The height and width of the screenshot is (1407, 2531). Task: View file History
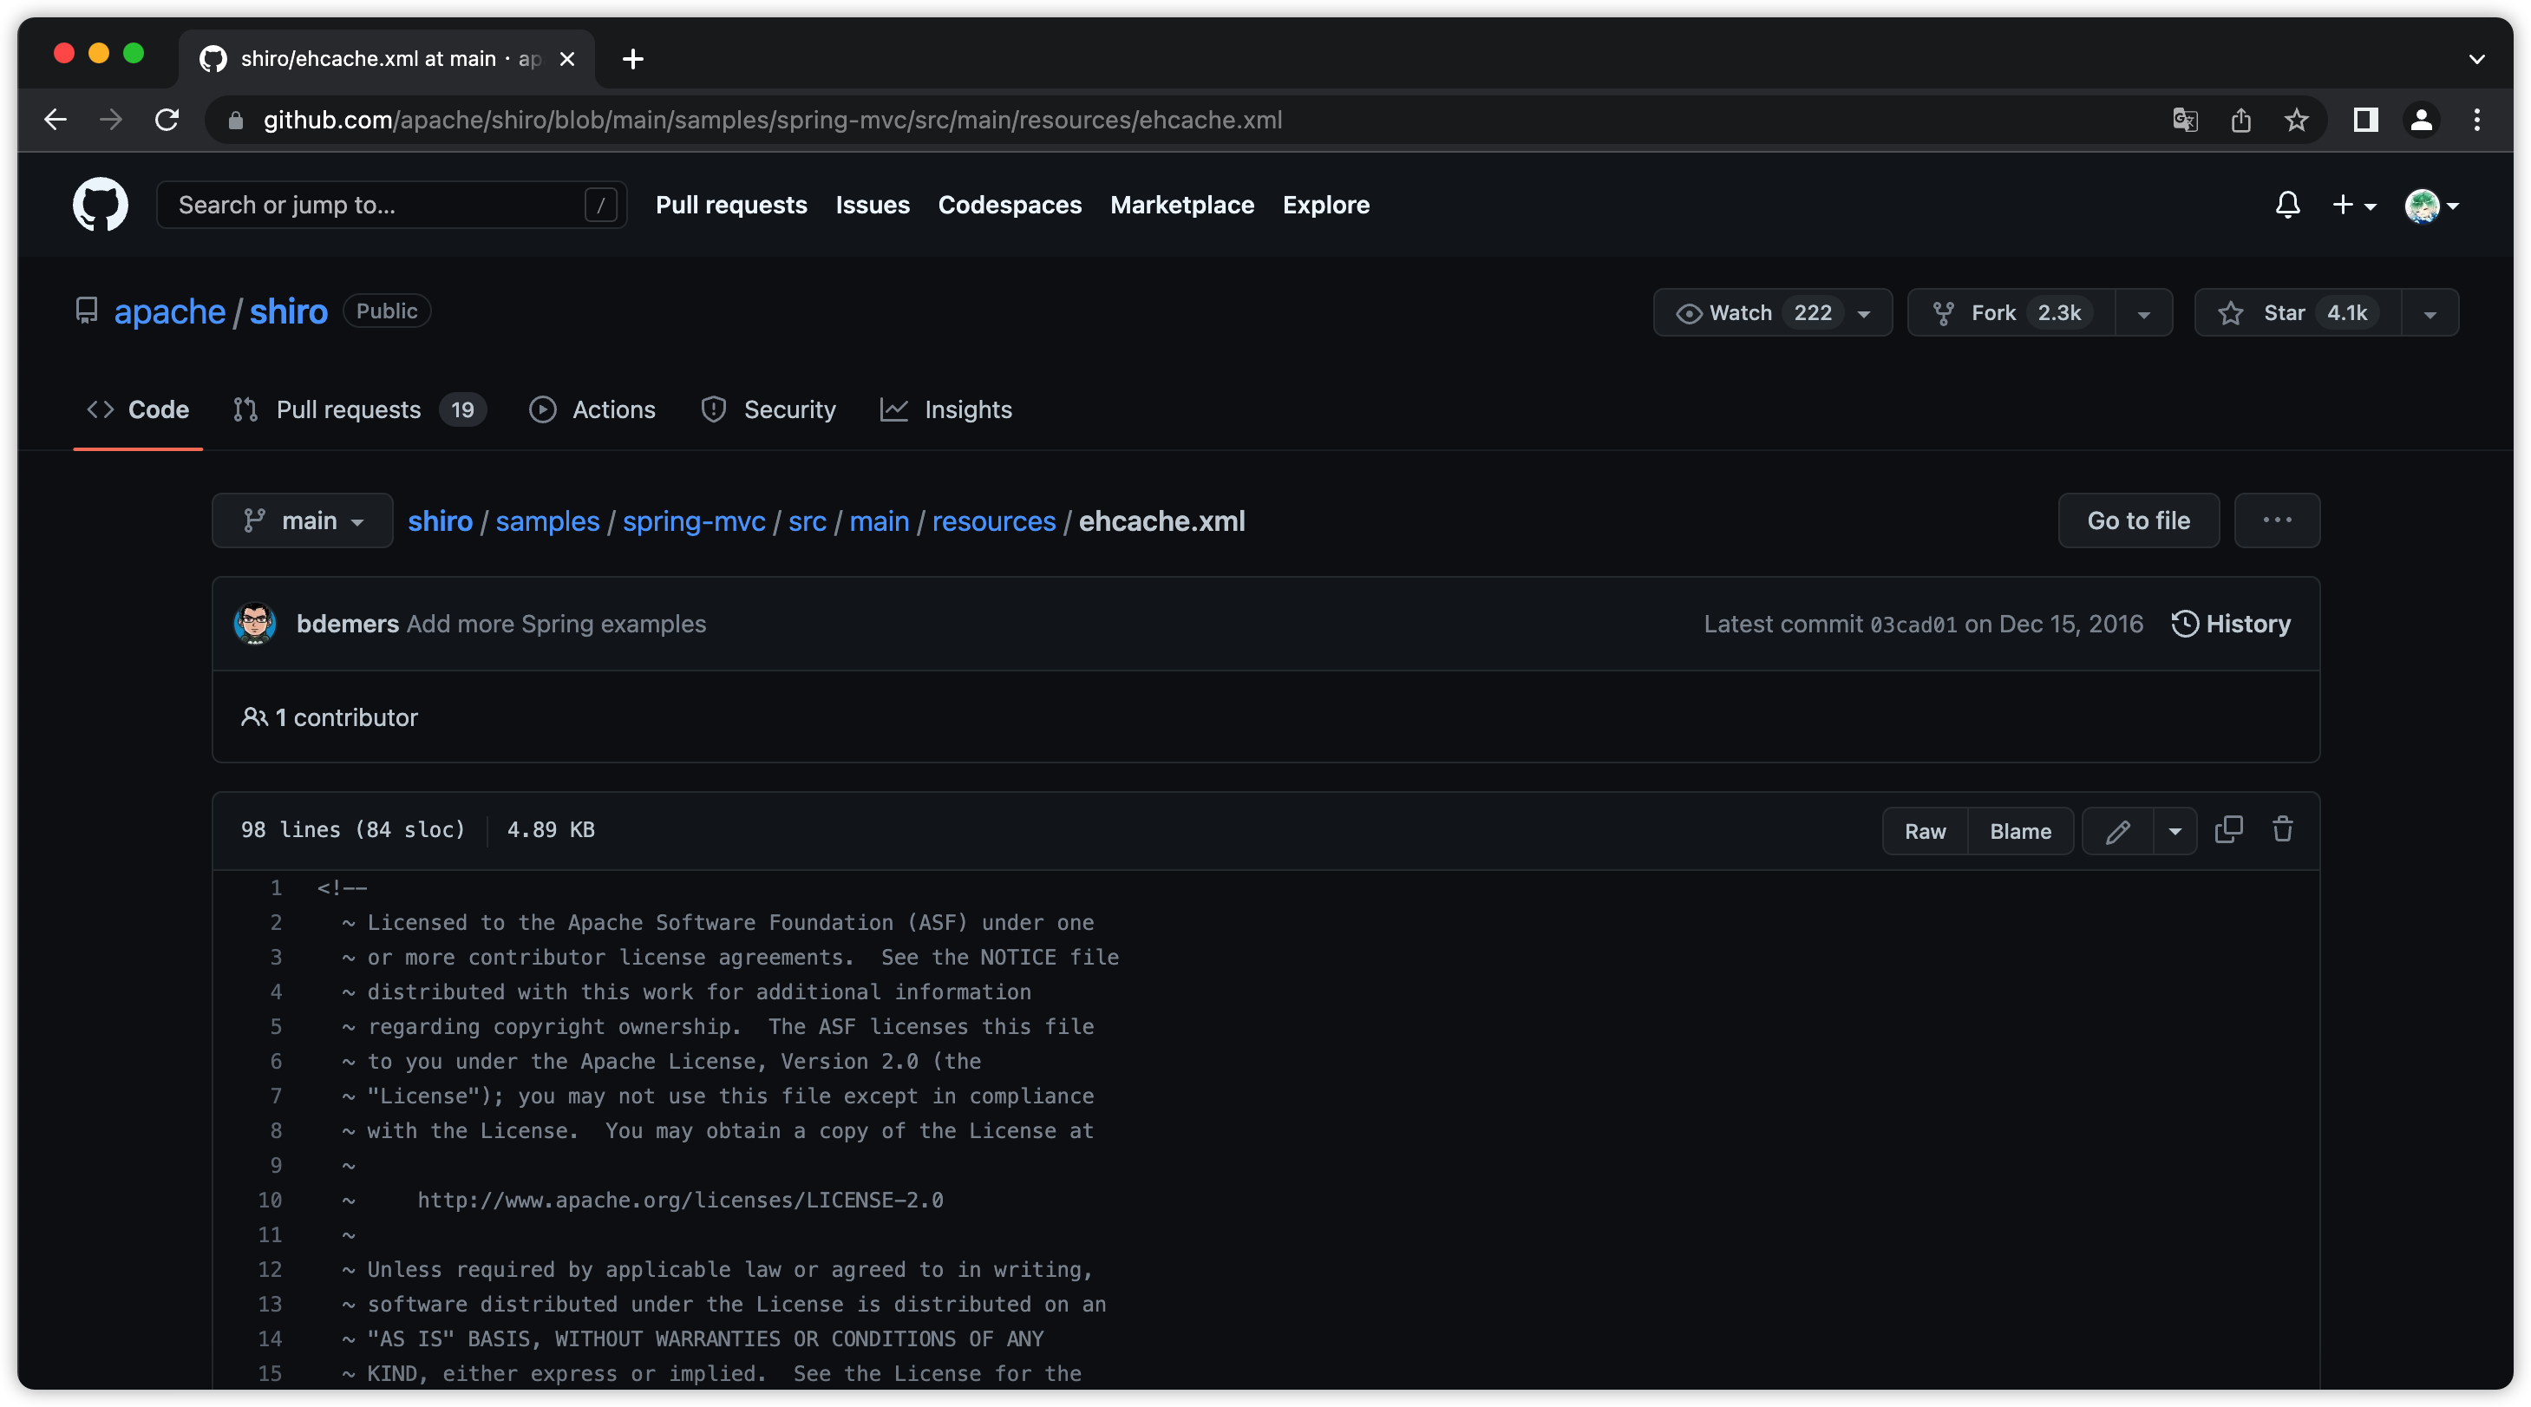[2230, 623]
